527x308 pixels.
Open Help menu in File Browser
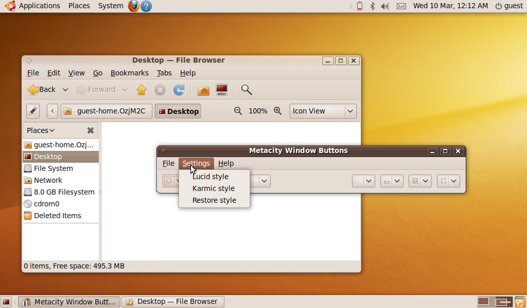[x=187, y=73]
